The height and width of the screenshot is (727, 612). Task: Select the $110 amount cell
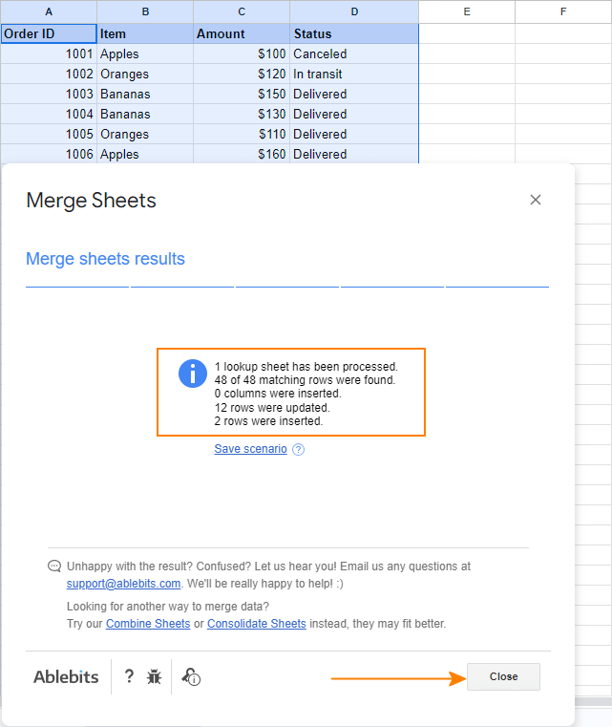[242, 134]
